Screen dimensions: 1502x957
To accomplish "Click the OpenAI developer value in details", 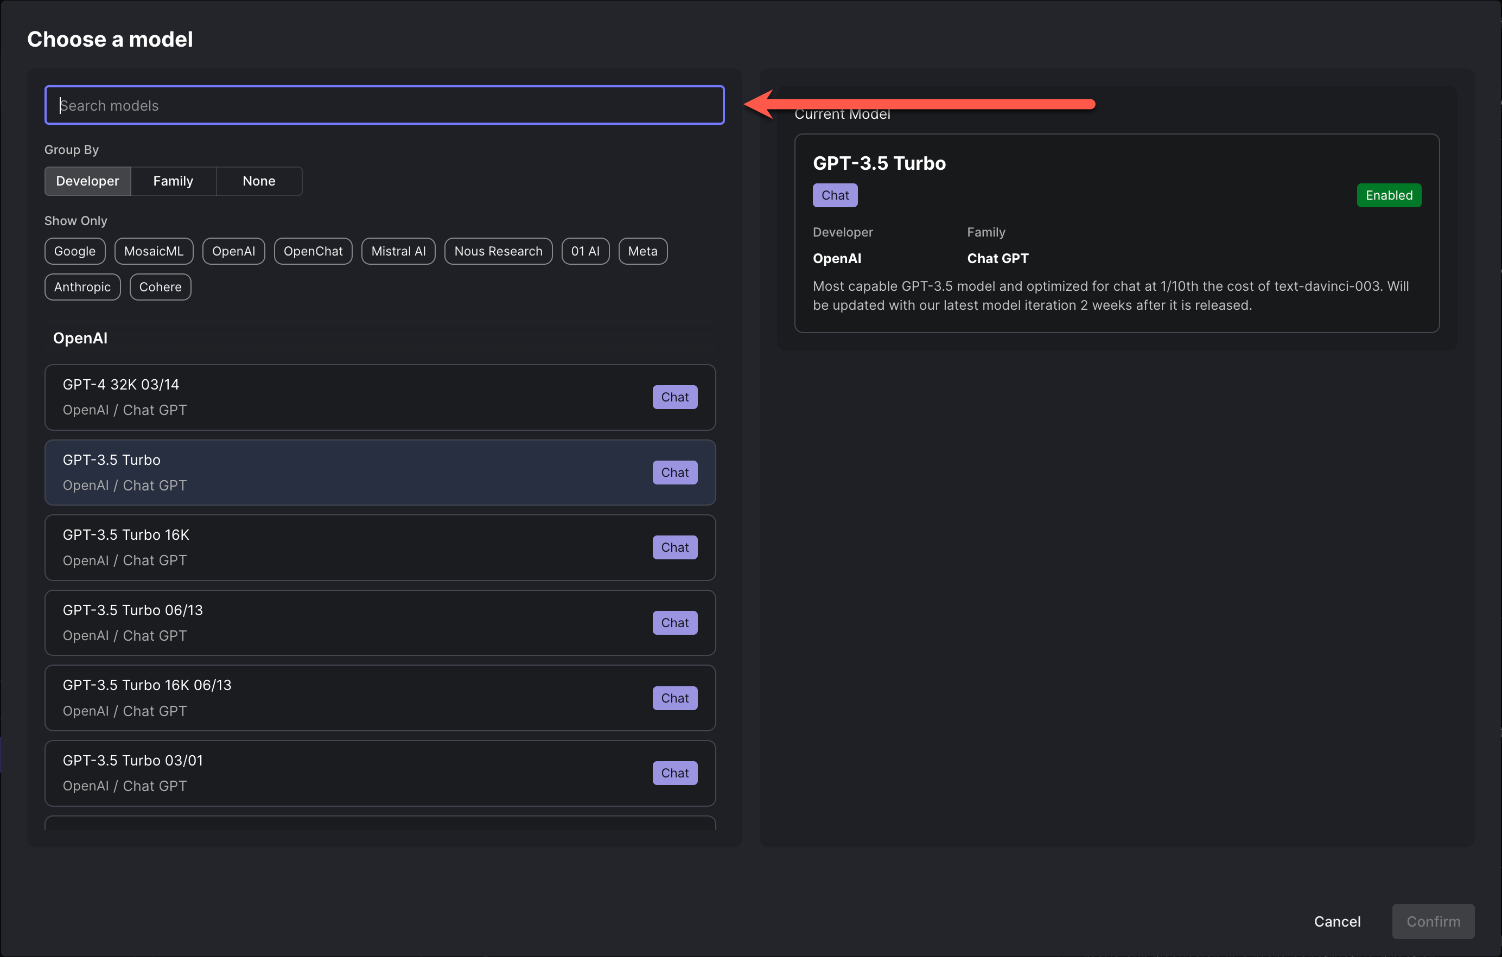I will (x=837, y=258).
